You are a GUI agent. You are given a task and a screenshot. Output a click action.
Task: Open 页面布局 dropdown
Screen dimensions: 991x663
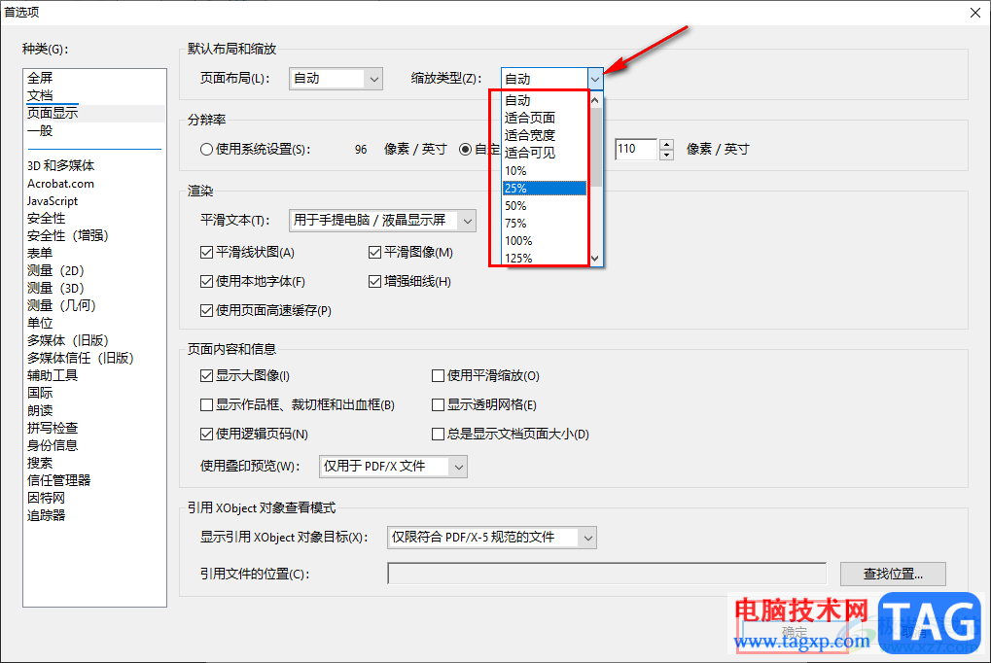coord(336,79)
